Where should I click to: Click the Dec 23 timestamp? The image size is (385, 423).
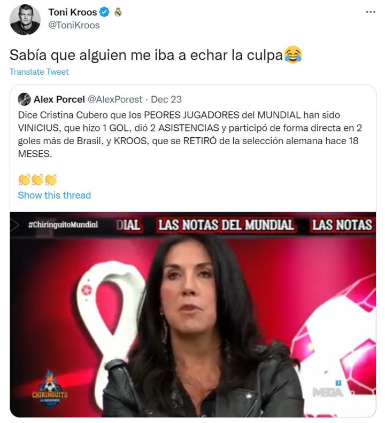[x=166, y=99]
